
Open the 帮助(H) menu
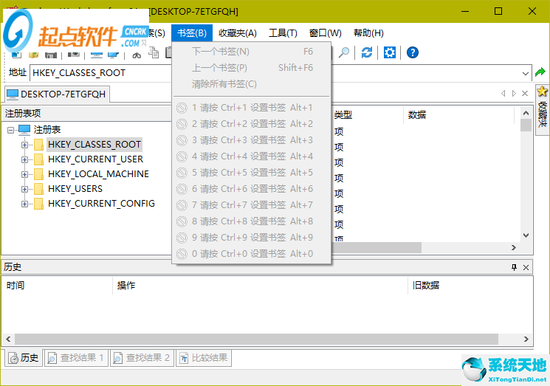368,33
